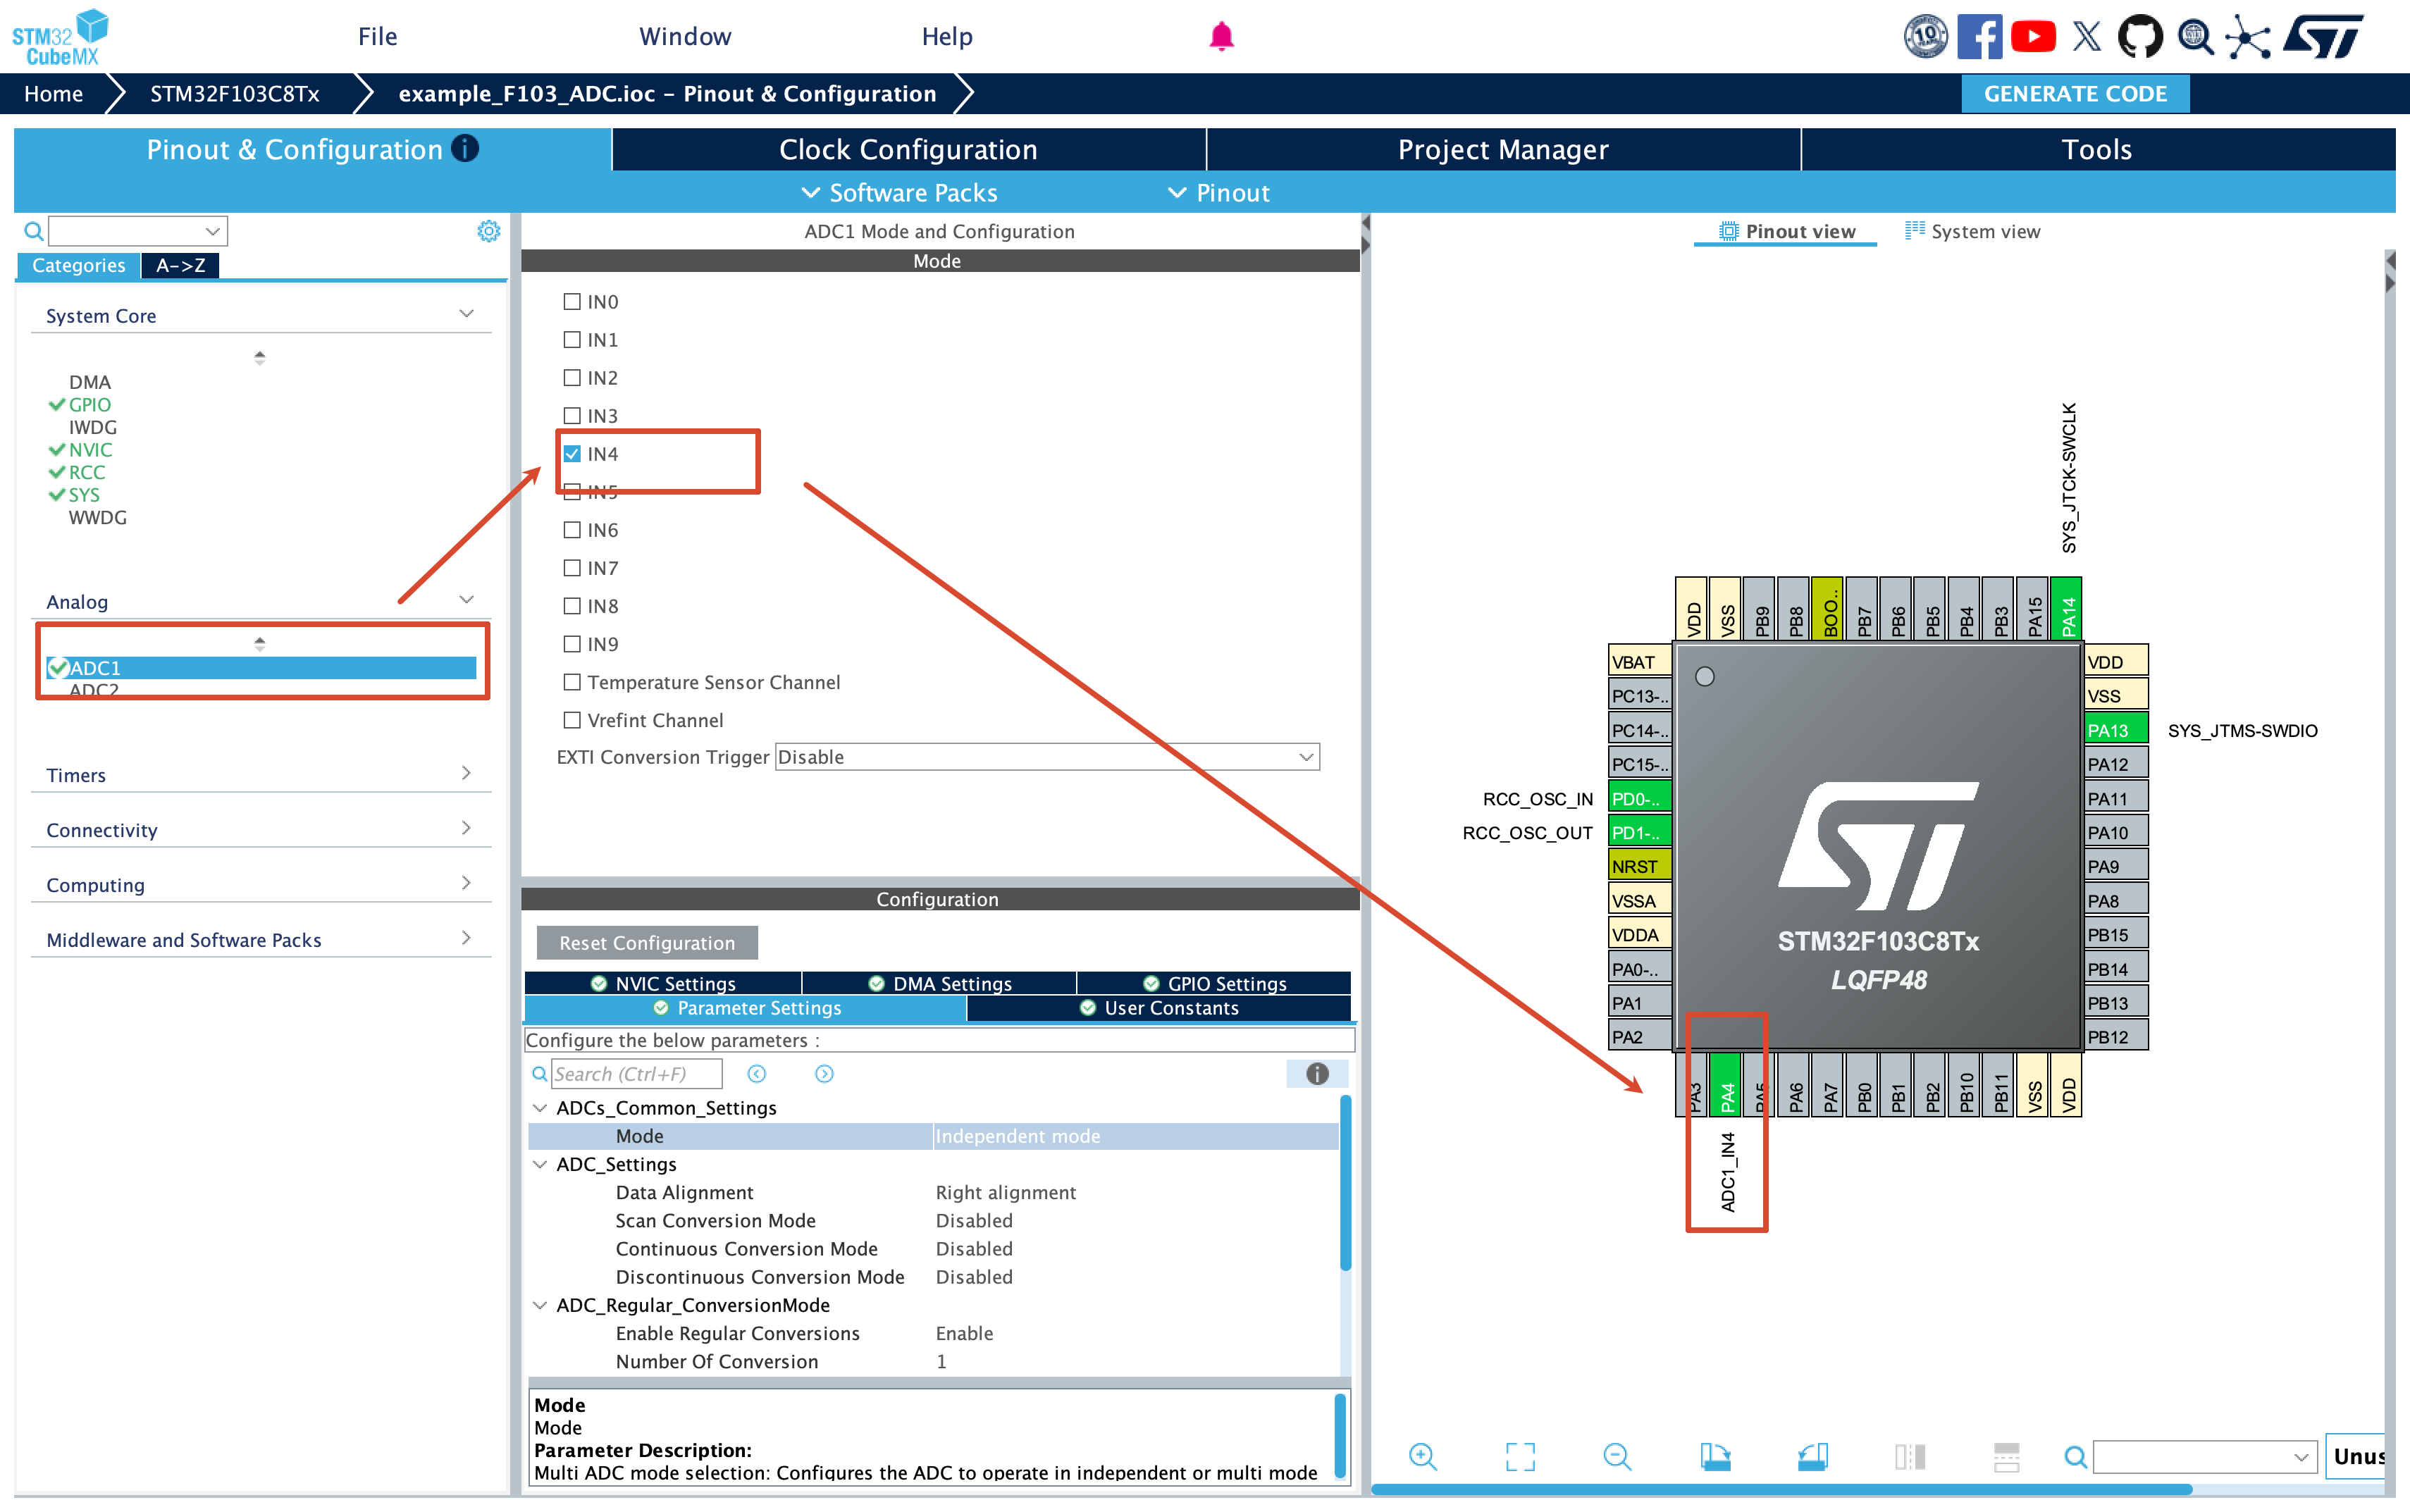Click the Pinout & Configuration info icon

(465, 149)
